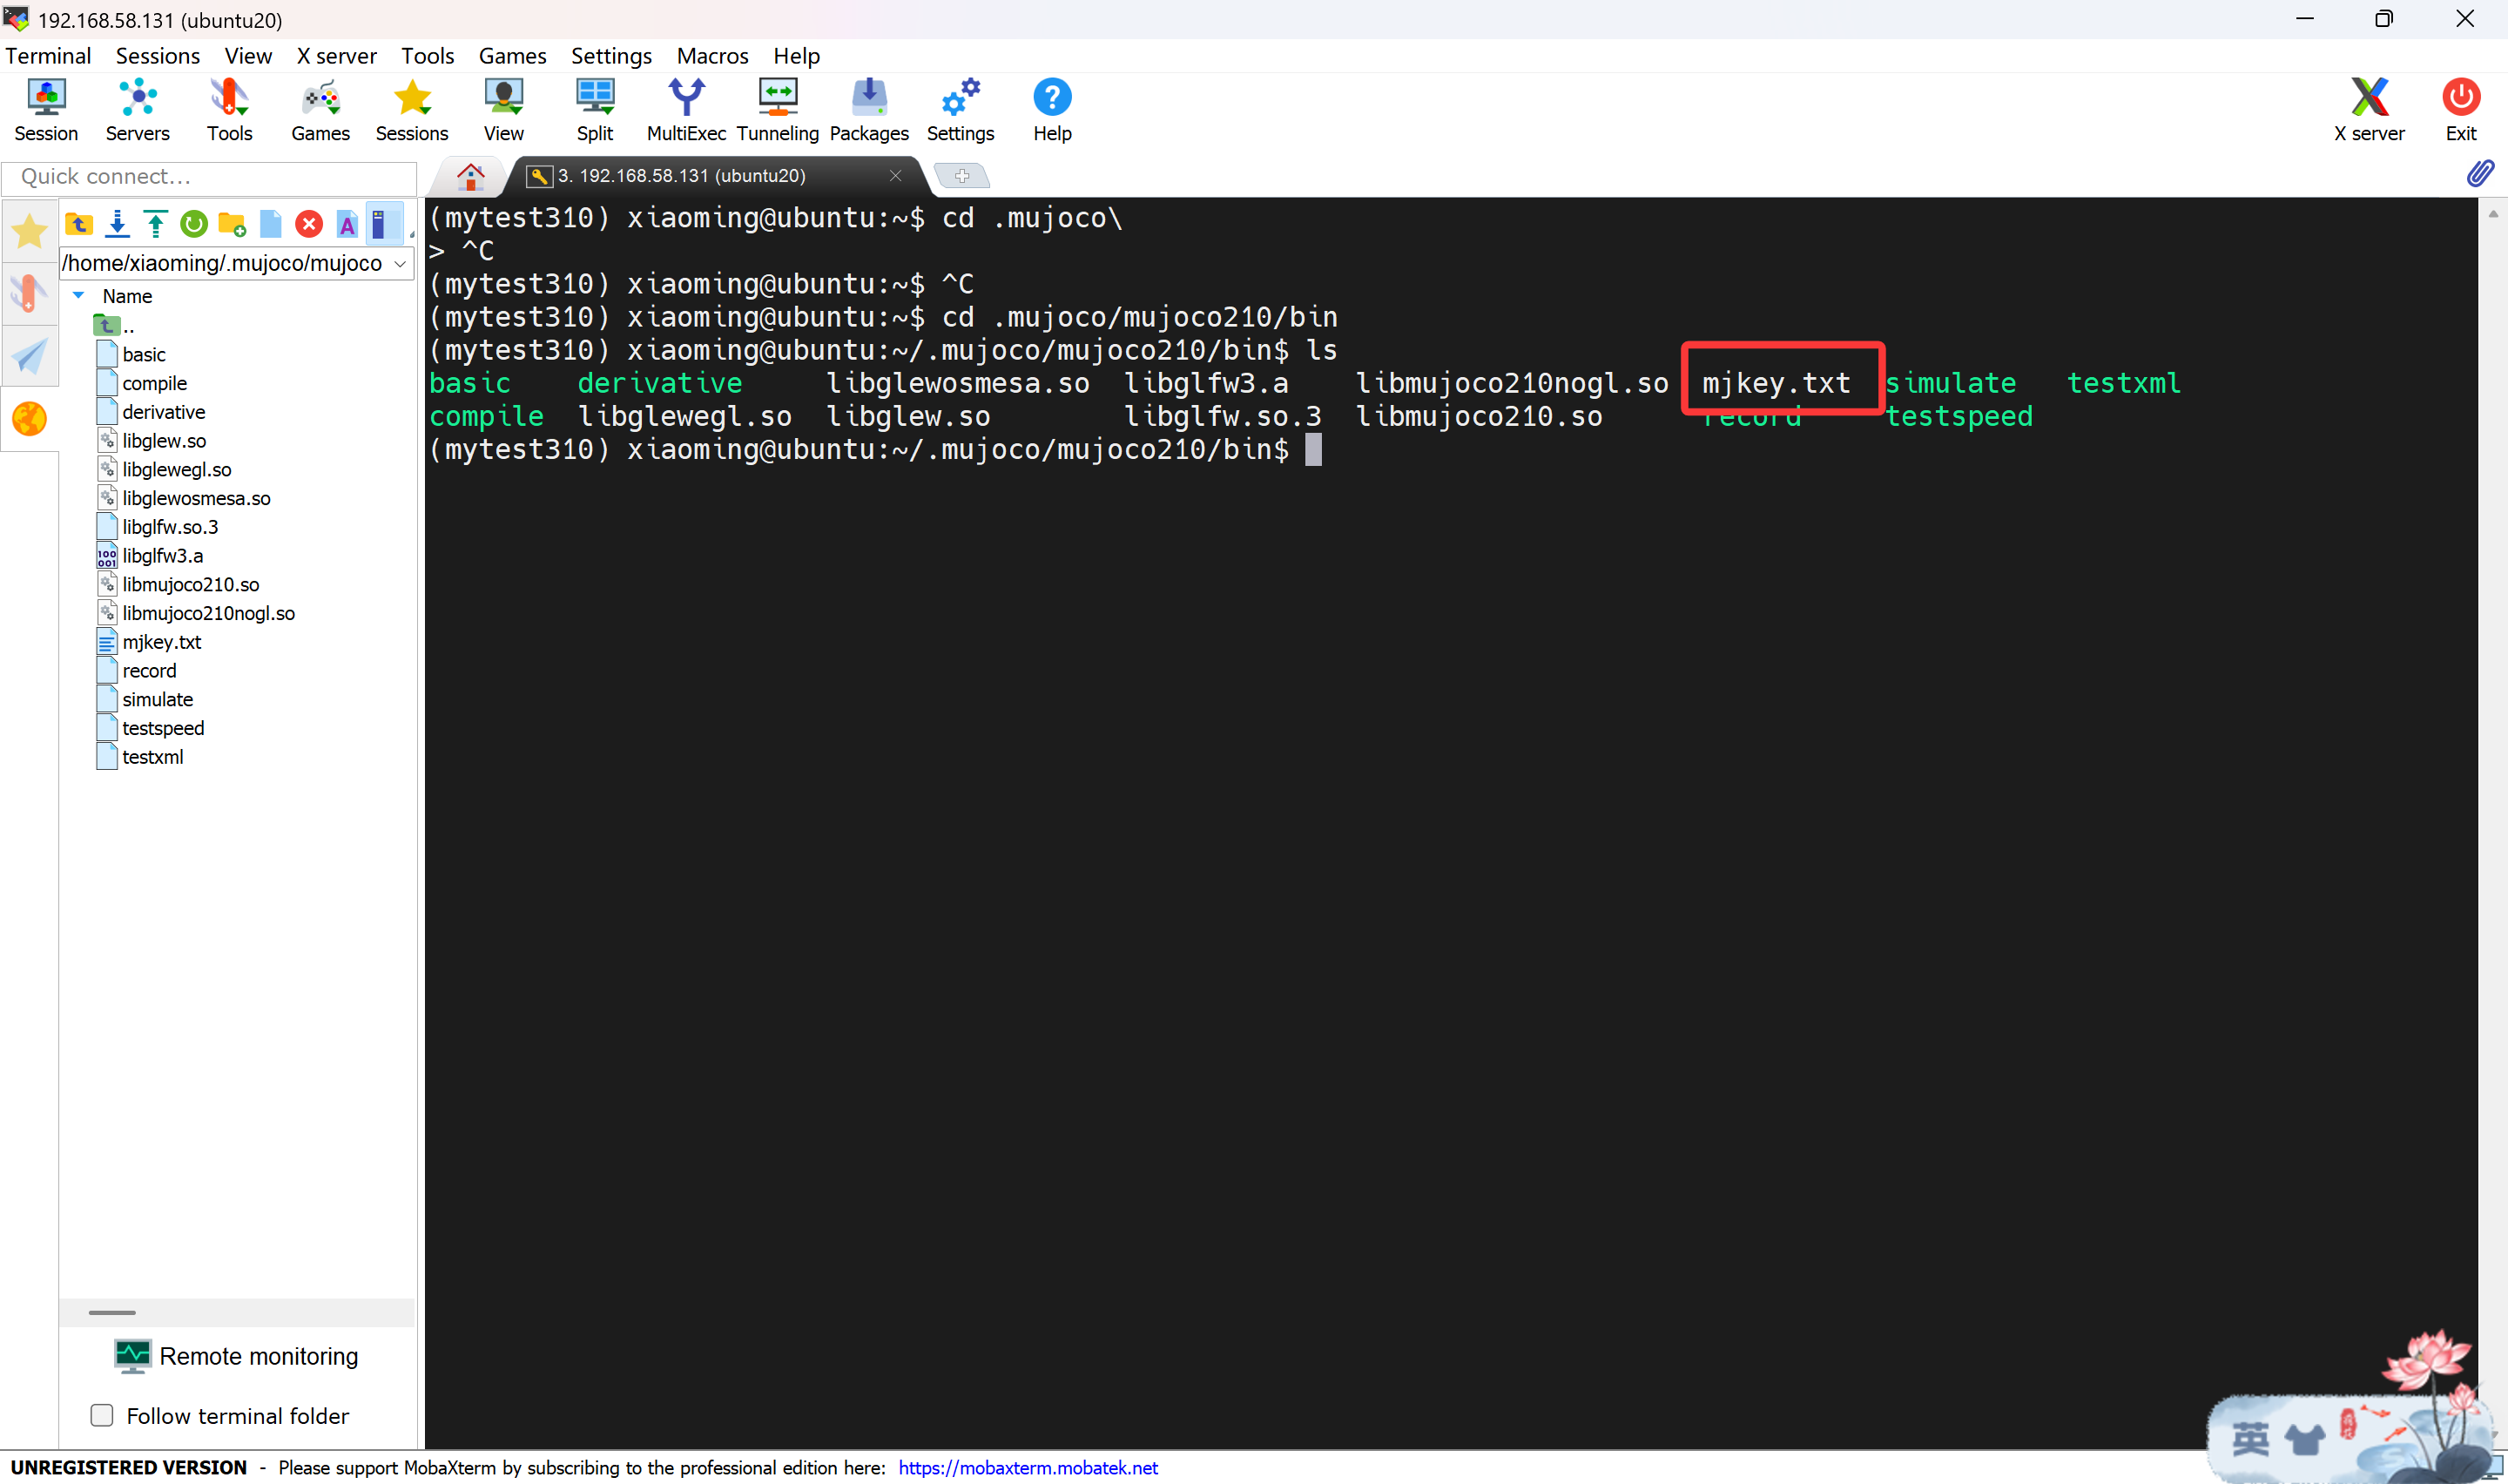Open the X server menu

pyautogui.click(x=336, y=56)
